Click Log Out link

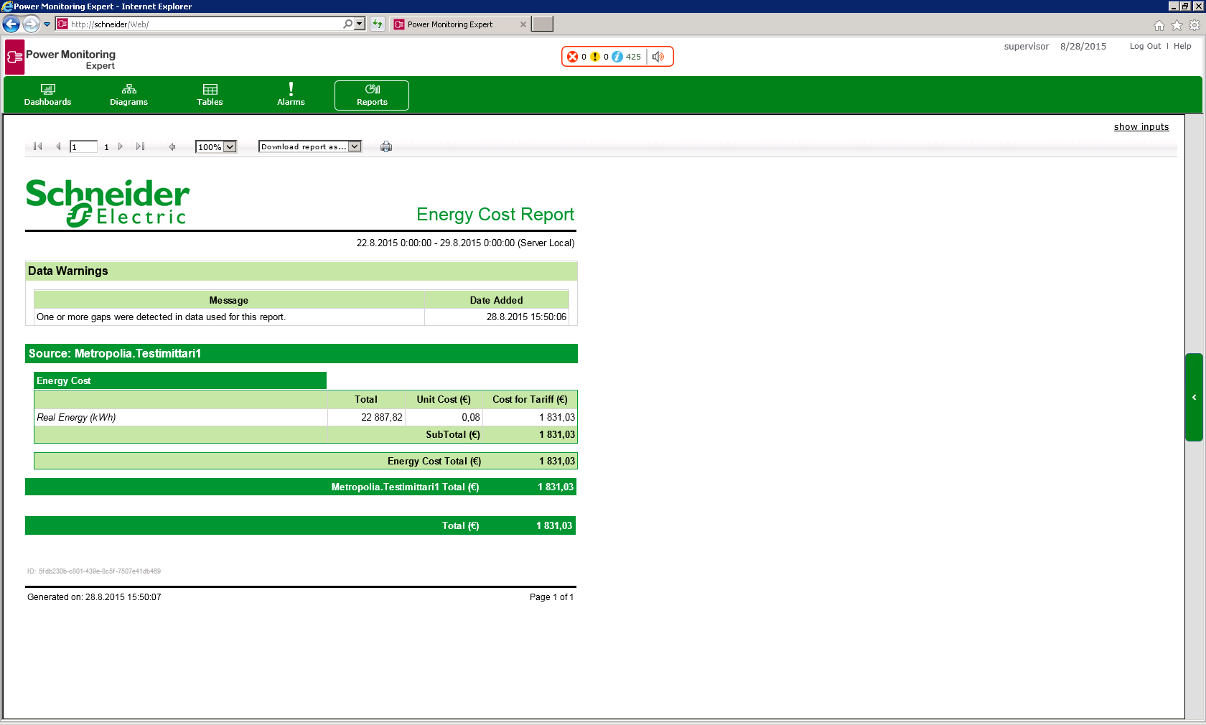[x=1145, y=46]
